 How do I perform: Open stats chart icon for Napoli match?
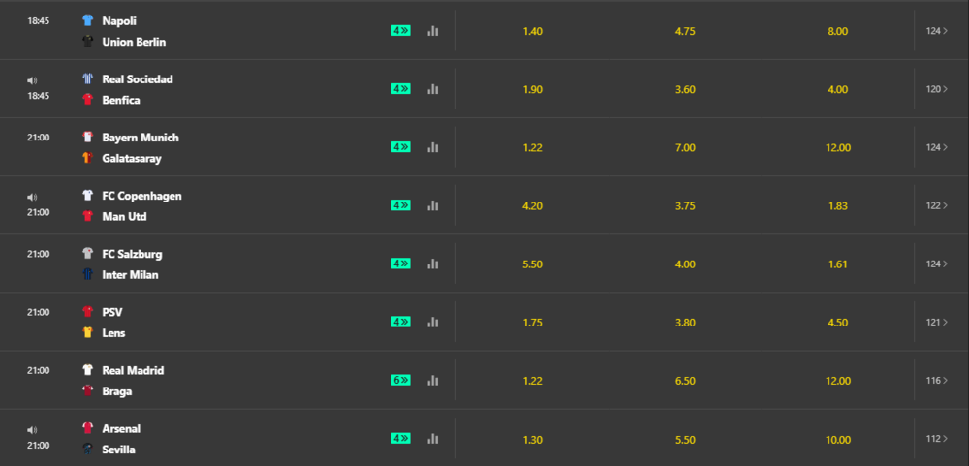coord(432,31)
